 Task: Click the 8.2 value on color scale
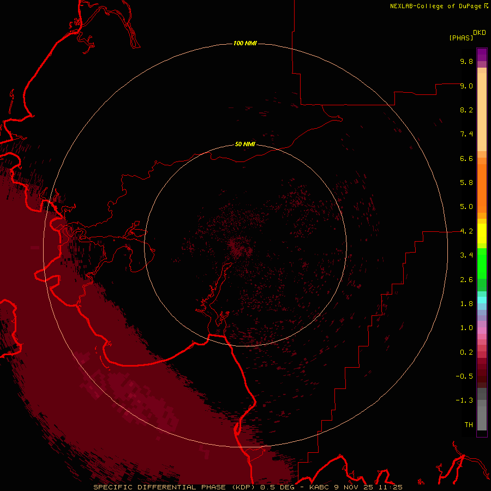[x=466, y=110]
